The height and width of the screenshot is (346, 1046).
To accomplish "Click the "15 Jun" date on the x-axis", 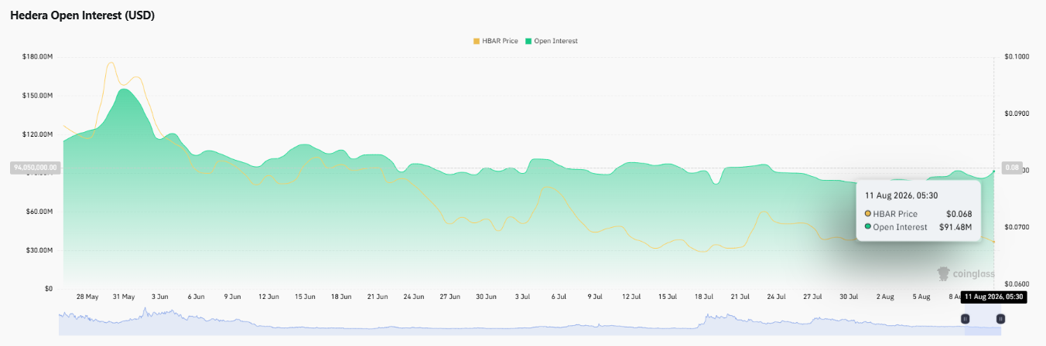I will [305, 297].
